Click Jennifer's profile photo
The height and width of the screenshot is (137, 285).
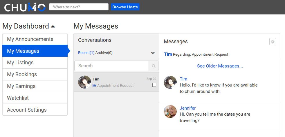pos(170,112)
